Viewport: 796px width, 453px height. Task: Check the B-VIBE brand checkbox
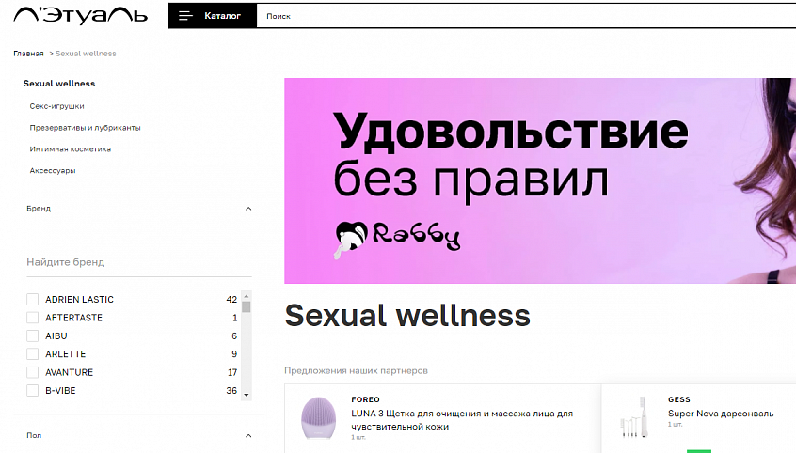(x=33, y=391)
